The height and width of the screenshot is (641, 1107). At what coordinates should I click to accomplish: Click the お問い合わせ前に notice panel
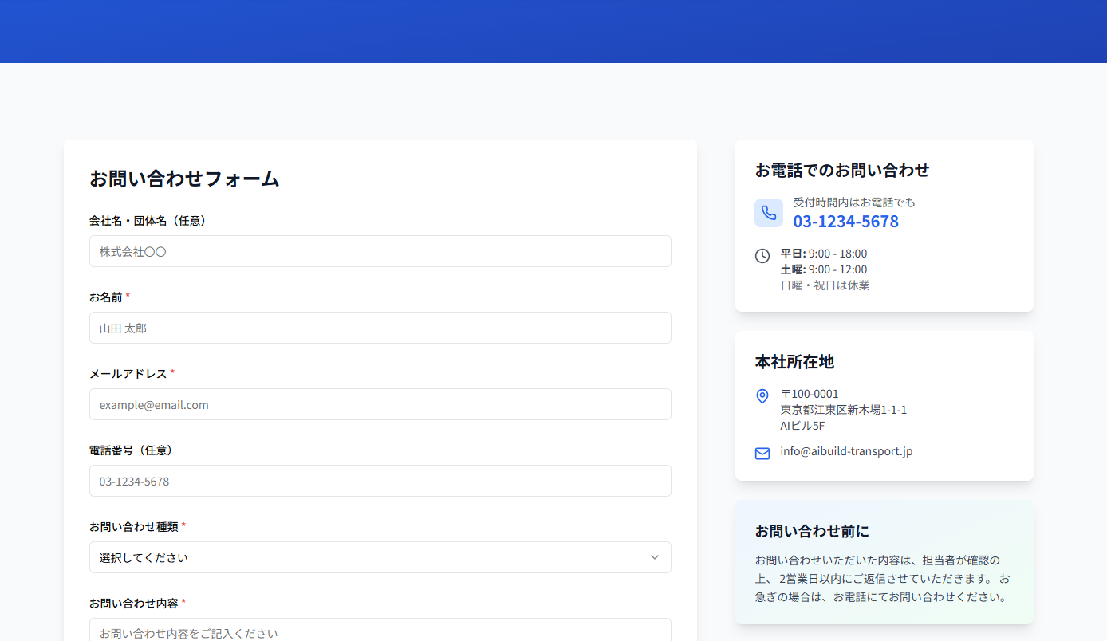pos(884,562)
